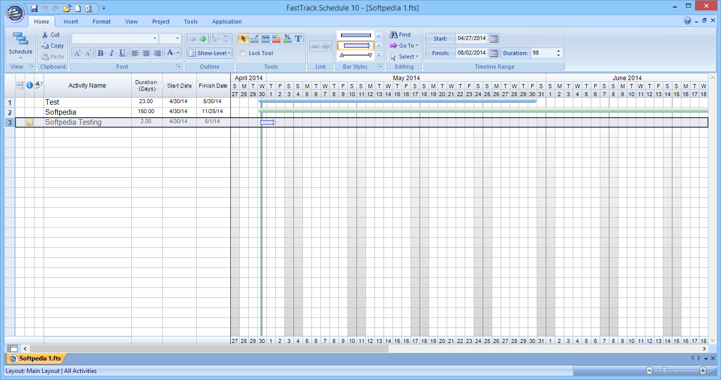This screenshot has width=721, height=380.
Task: Click the zoom out minus button
Action: coord(649,370)
